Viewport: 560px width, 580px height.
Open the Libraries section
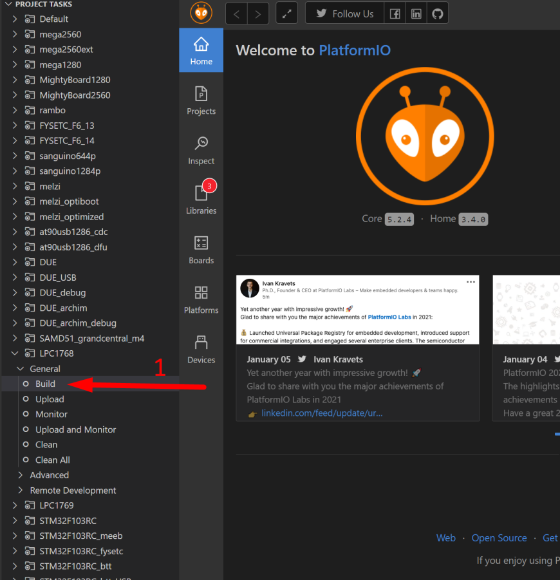click(201, 200)
